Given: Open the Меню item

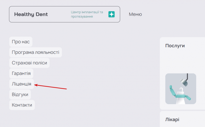Looking at the screenshot, I should [x=135, y=14].
